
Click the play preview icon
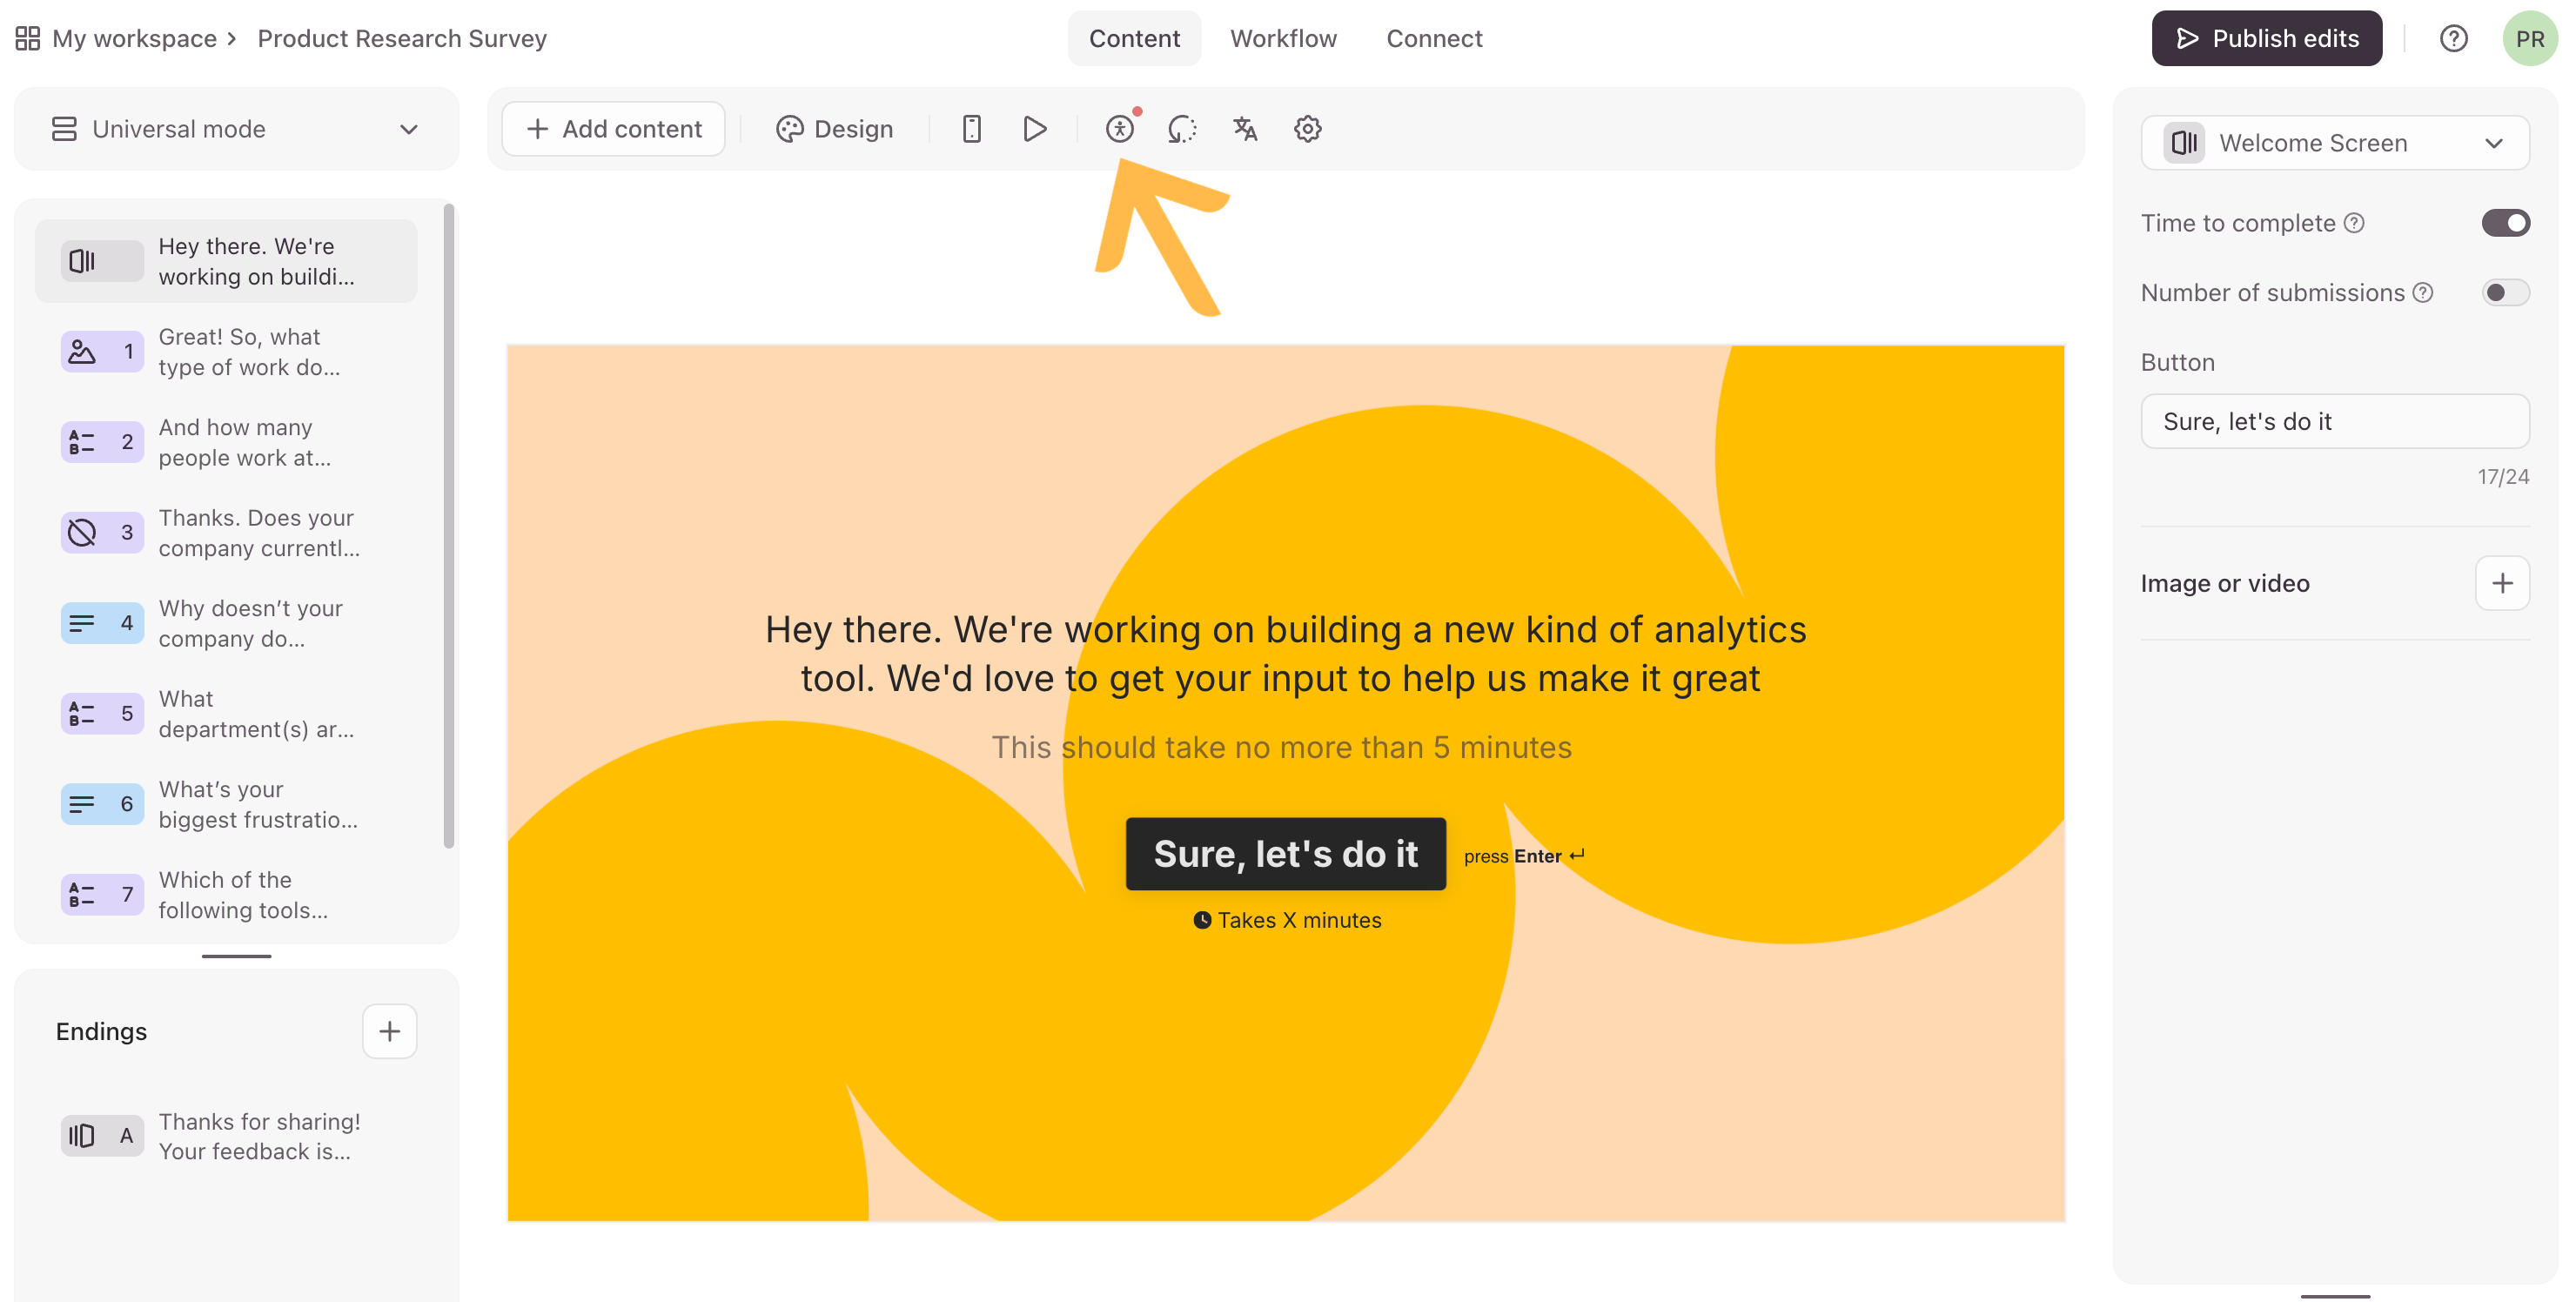1035,129
